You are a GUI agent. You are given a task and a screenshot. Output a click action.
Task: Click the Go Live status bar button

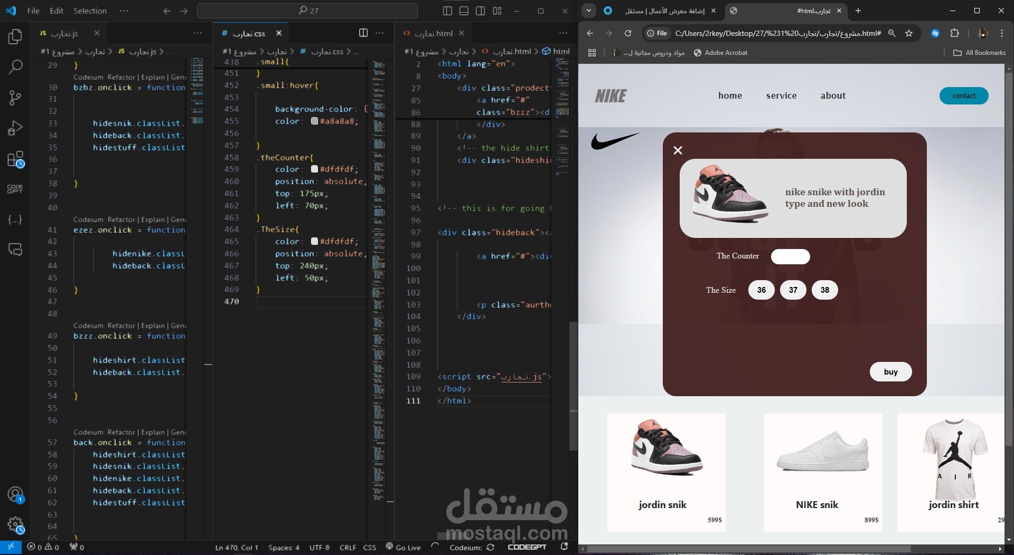403,547
